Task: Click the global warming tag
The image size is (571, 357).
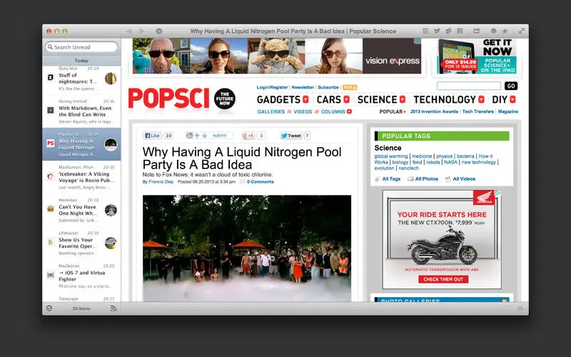Action: tap(391, 156)
